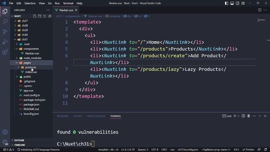Screen dimensions: 270x152
Task: Change line ending via CRLF
Action: pos(164,149)
